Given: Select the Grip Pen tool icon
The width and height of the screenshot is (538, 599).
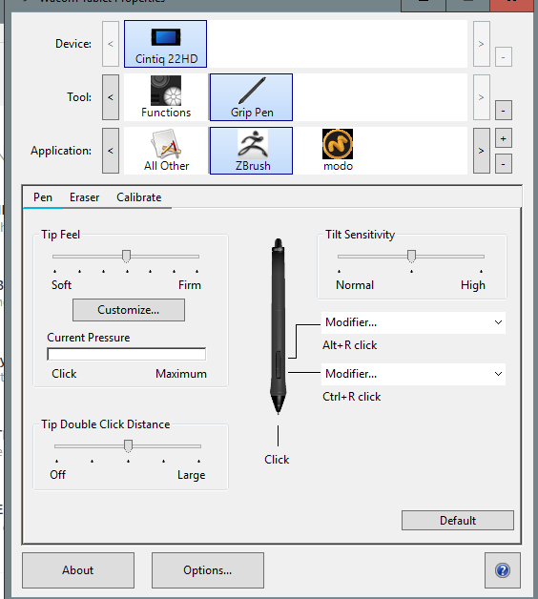Looking at the screenshot, I should (x=252, y=97).
